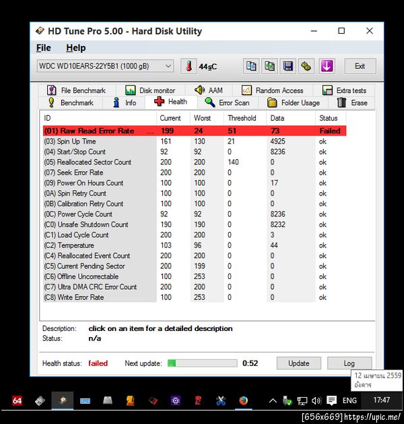
Task: Select the (C6) Offline Uncorrectable row
Action: (195, 276)
